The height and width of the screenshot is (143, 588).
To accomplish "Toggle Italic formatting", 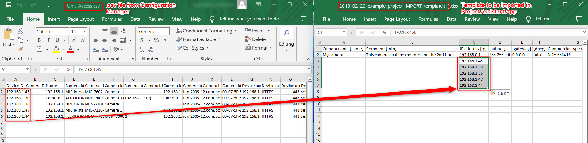I will point(48,40).
